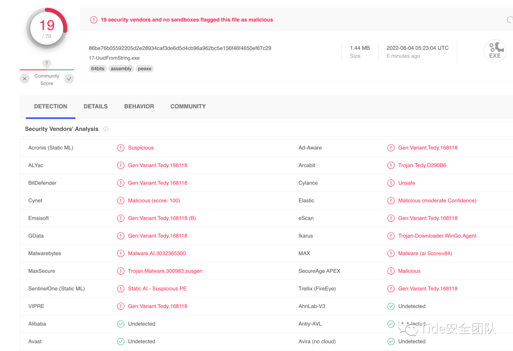Open the COMMUNITY tab
The image size is (513, 351).
click(x=188, y=107)
